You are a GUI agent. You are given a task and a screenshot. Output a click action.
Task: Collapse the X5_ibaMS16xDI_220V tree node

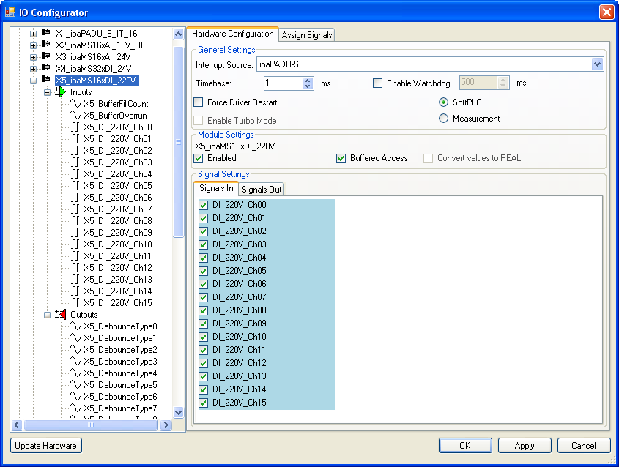33,81
